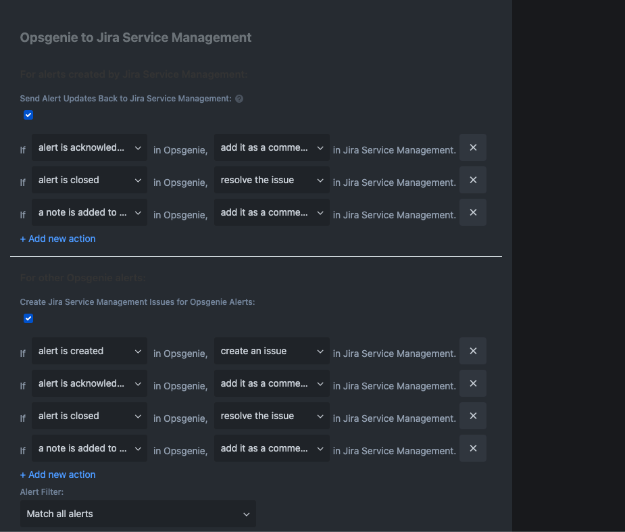The height and width of the screenshot is (532, 625).
Task: Click 'Add new action' above Alert Filter
Action: click(58, 475)
